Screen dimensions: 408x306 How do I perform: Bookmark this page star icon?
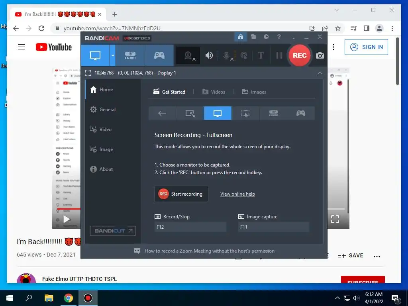click(338, 28)
